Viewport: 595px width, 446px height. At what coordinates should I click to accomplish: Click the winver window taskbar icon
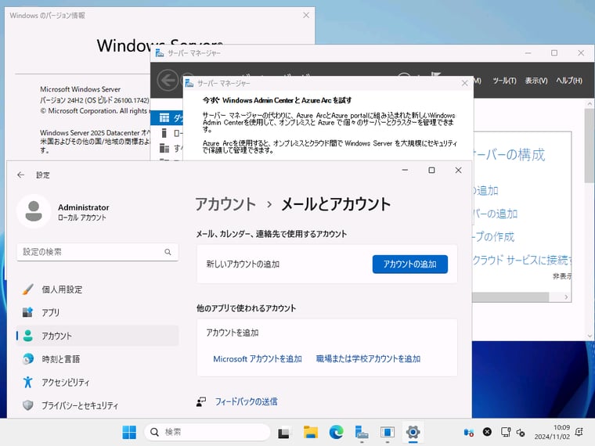click(388, 432)
